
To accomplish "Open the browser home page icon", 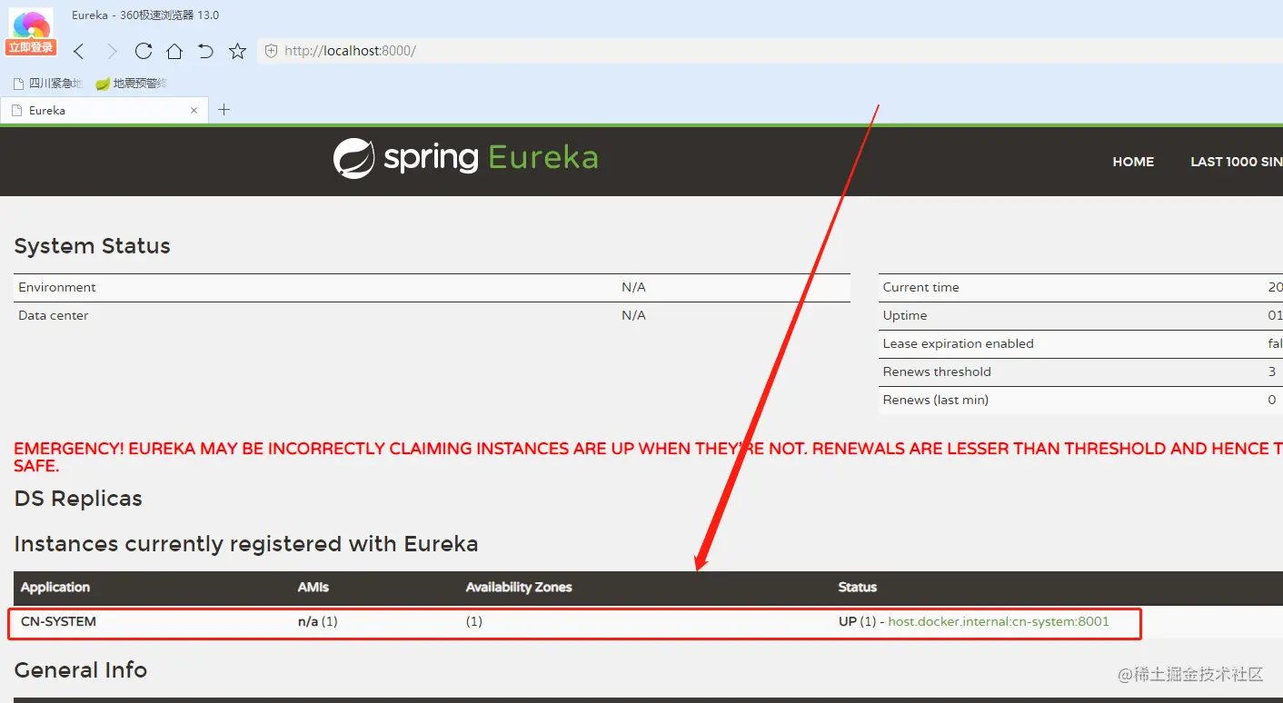I will tap(174, 51).
